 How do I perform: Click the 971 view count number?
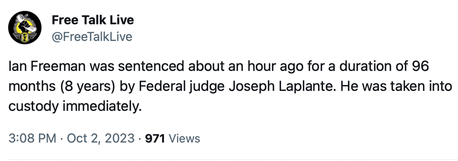click(x=154, y=138)
